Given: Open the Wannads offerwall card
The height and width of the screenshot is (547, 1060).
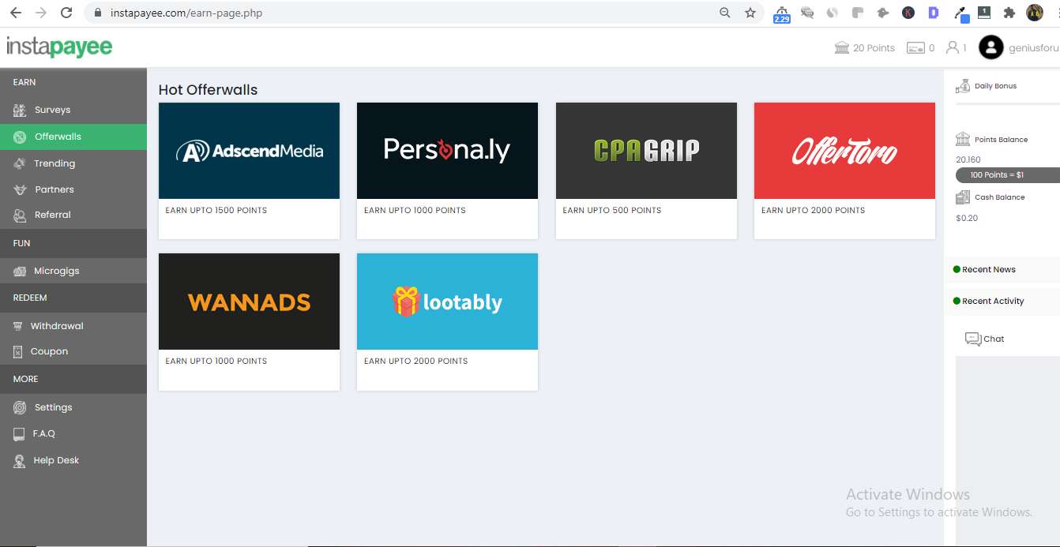Looking at the screenshot, I should 249,321.
